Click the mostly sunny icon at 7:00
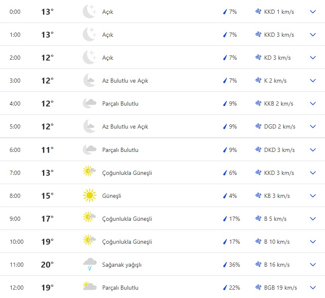 click(89, 173)
